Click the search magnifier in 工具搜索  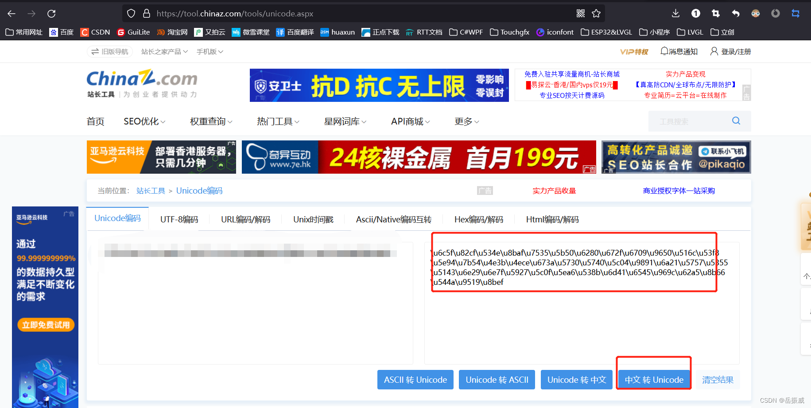coord(736,120)
